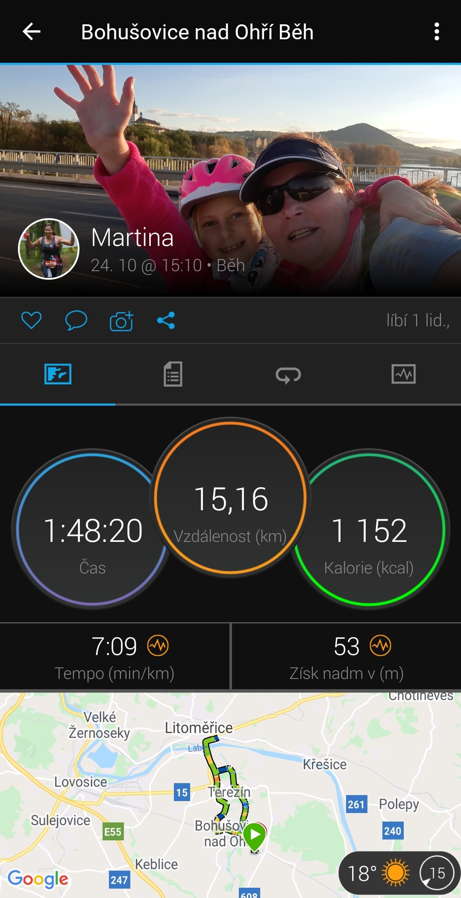View who liked: 'líbí 1 lid.'

click(418, 320)
